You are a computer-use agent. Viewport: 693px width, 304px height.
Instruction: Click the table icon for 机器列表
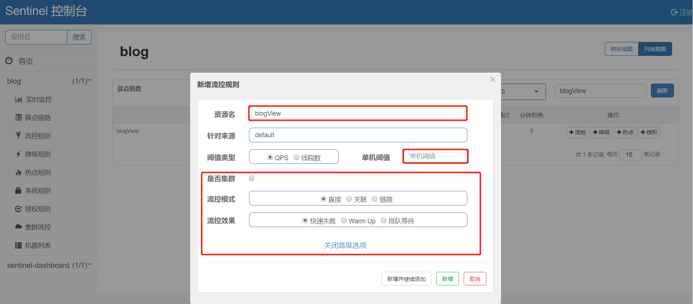(18, 245)
